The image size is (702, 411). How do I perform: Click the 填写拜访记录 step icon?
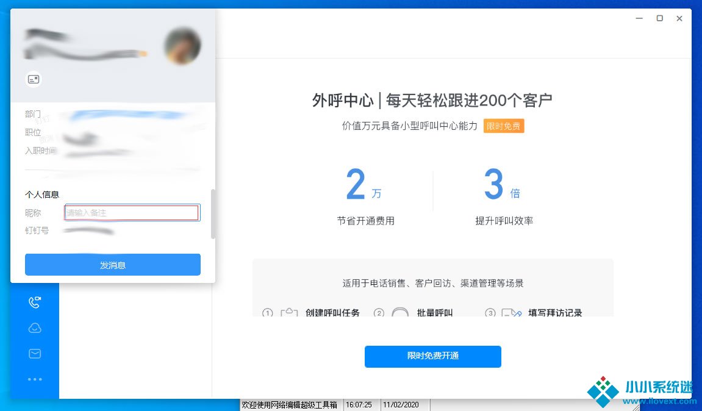click(511, 313)
